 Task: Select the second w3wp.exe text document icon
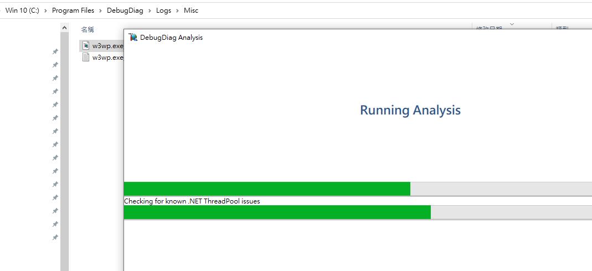click(x=86, y=58)
